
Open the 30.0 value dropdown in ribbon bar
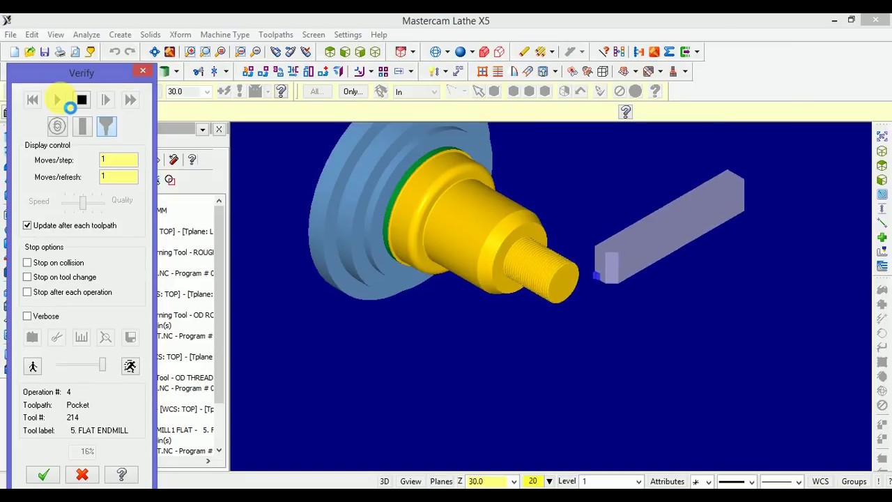tap(207, 92)
